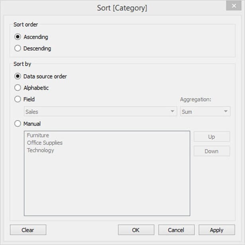245x245 pixels.
Task: Confirm with the OK button
Action: coord(136,230)
